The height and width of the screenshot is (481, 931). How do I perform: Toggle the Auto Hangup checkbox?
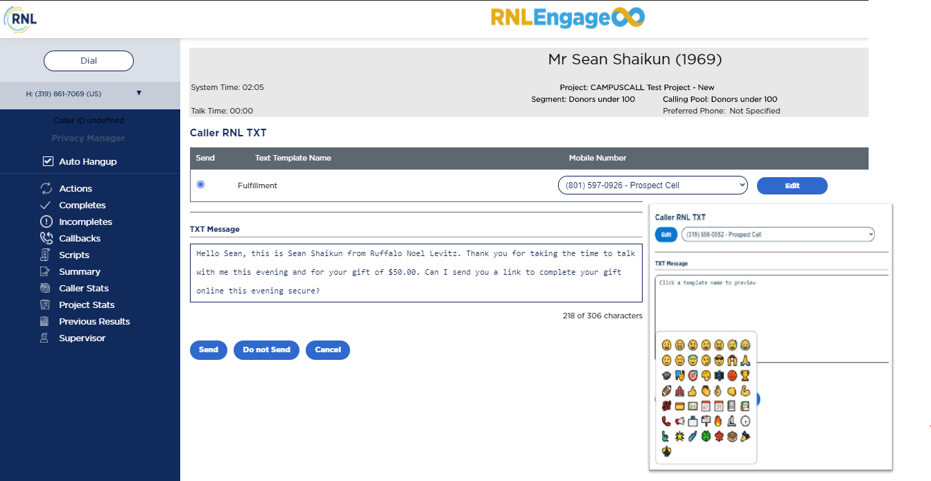pos(48,161)
